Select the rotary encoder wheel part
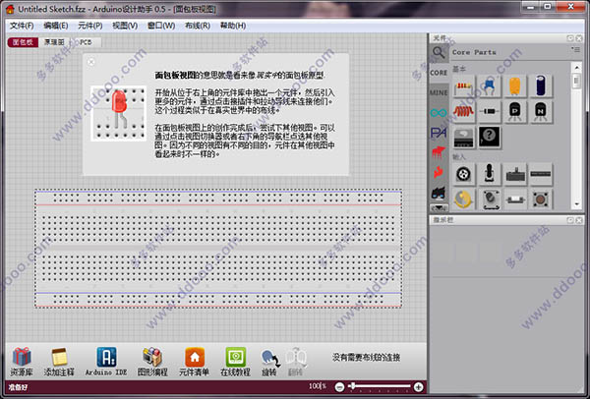590x399 pixels. click(x=463, y=174)
